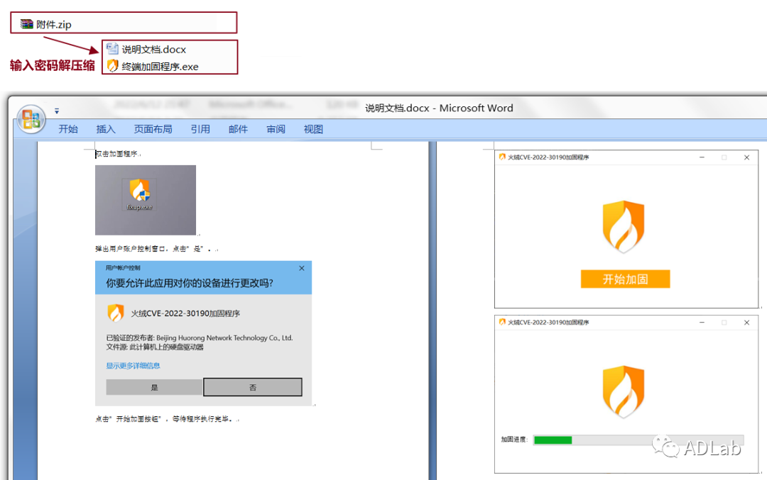767x480 pixels.
Task: Click the 否 button in the UAC prompt
Action: click(x=252, y=387)
